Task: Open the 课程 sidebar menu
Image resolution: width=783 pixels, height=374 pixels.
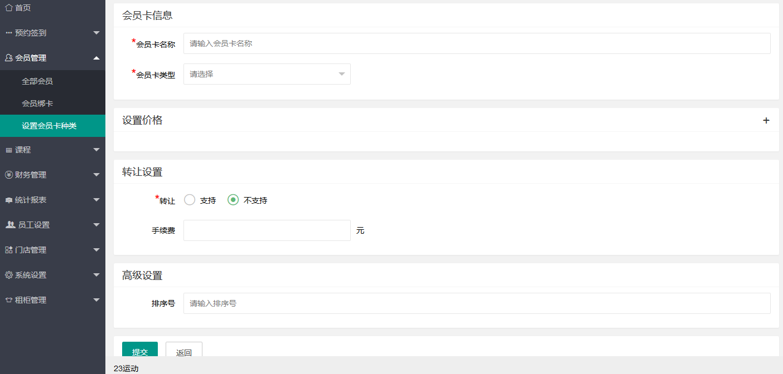Action: tap(52, 150)
